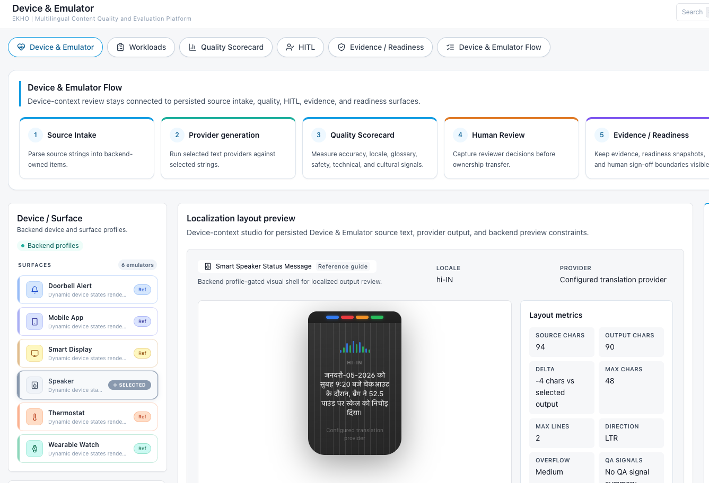Open the HITL tab
Image resolution: width=709 pixels, height=483 pixels.
pyautogui.click(x=300, y=47)
